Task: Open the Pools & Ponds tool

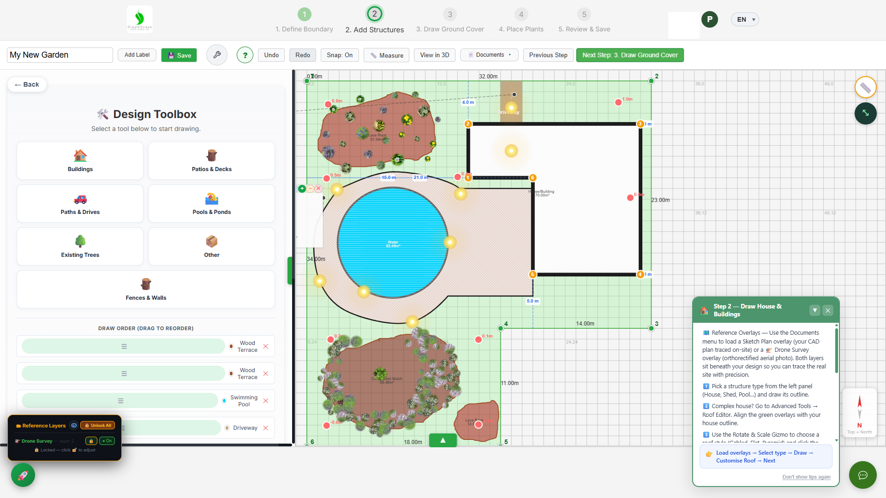Action: click(211, 203)
